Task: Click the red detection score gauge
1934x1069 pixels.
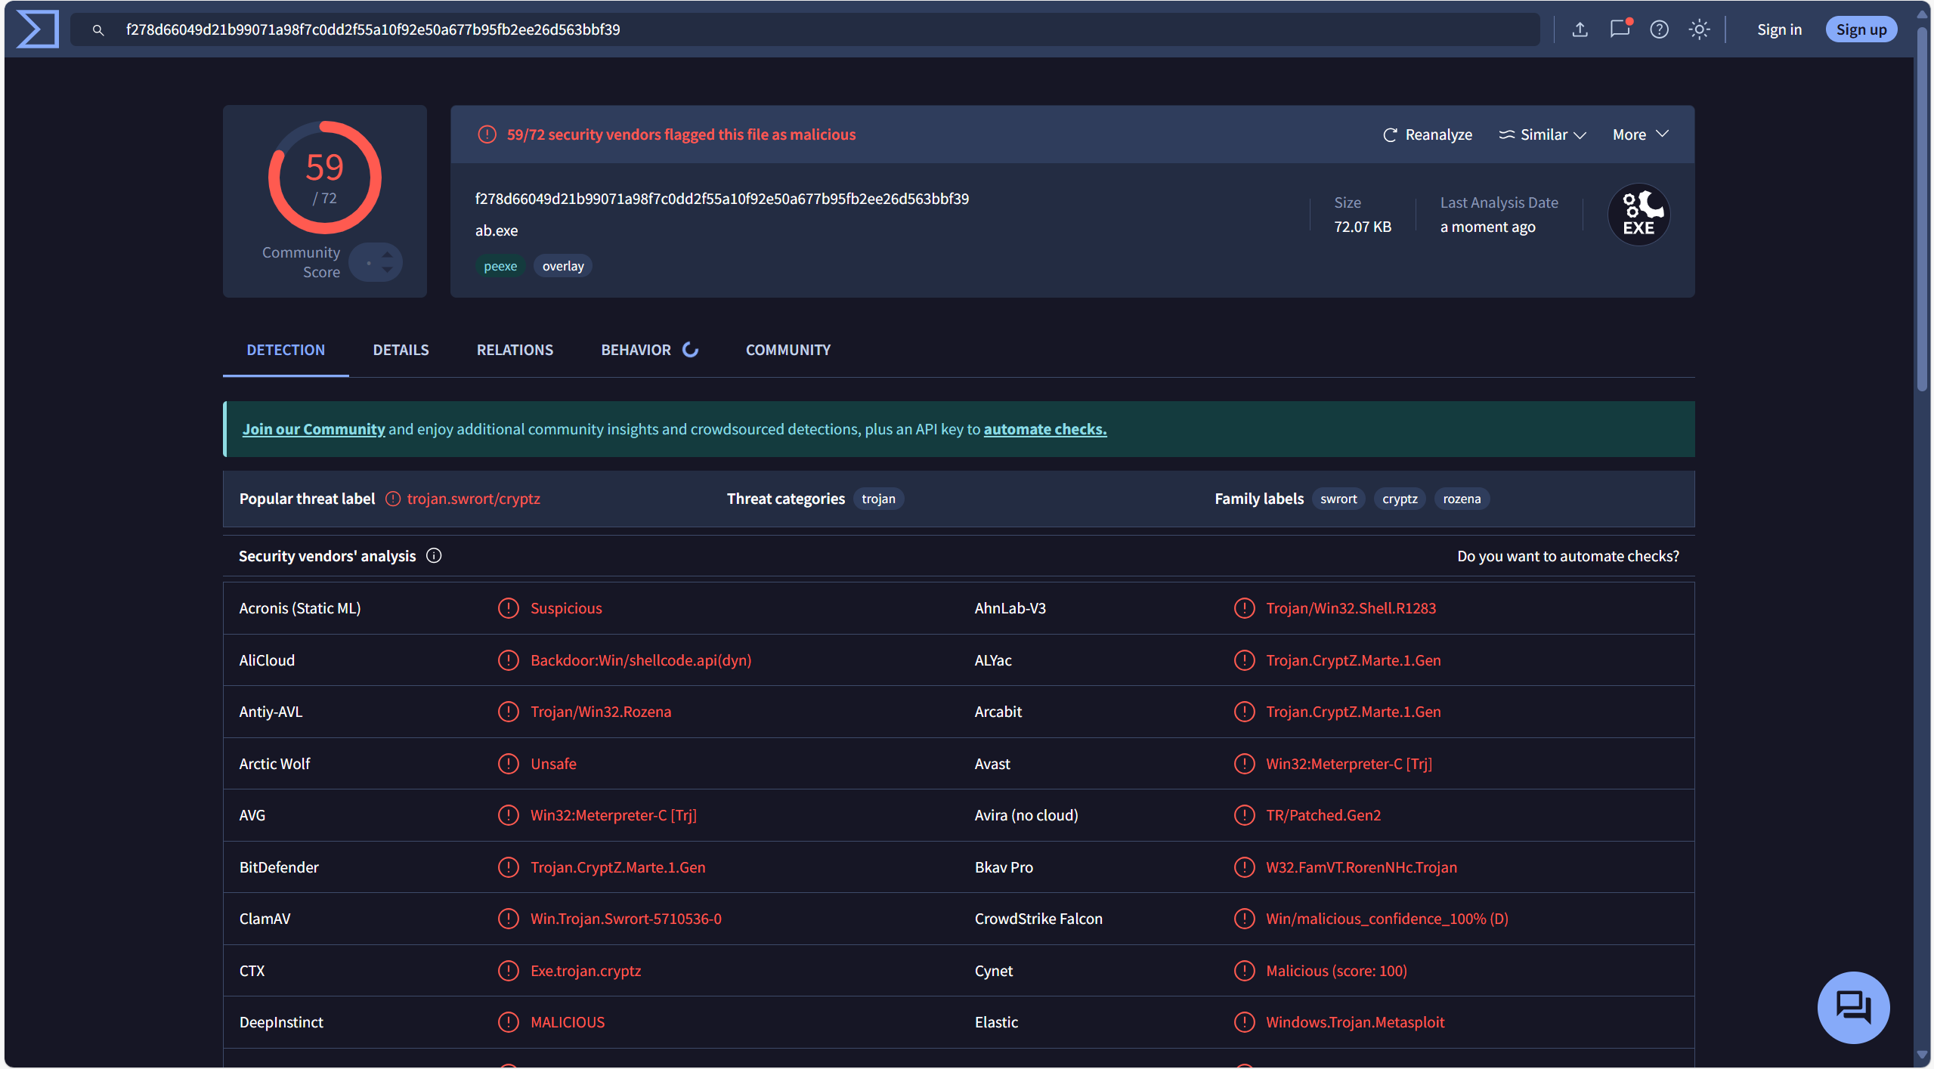Action: (325, 178)
